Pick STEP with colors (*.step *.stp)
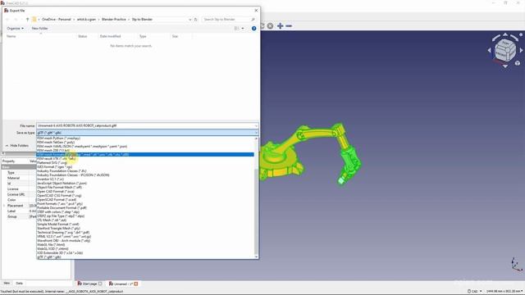The width and height of the screenshot is (525, 295). click(x=58, y=212)
